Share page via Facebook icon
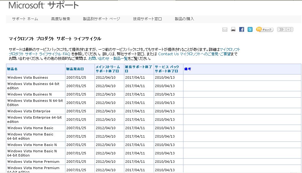The height and width of the screenshot is (173, 302). pos(242,29)
